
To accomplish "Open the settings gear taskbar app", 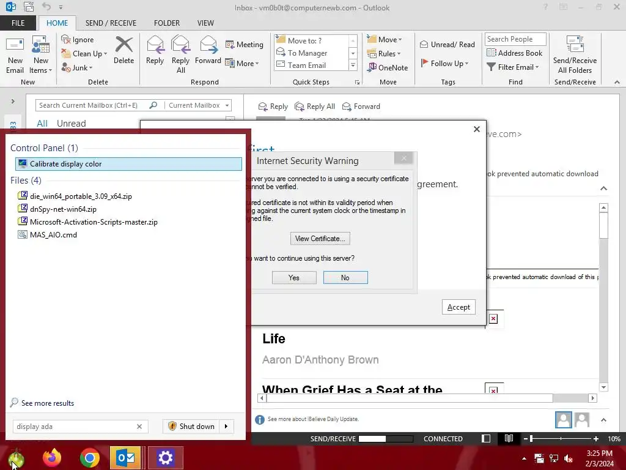I will point(165,458).
